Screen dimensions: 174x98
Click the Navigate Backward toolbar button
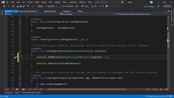pos(4,6)
